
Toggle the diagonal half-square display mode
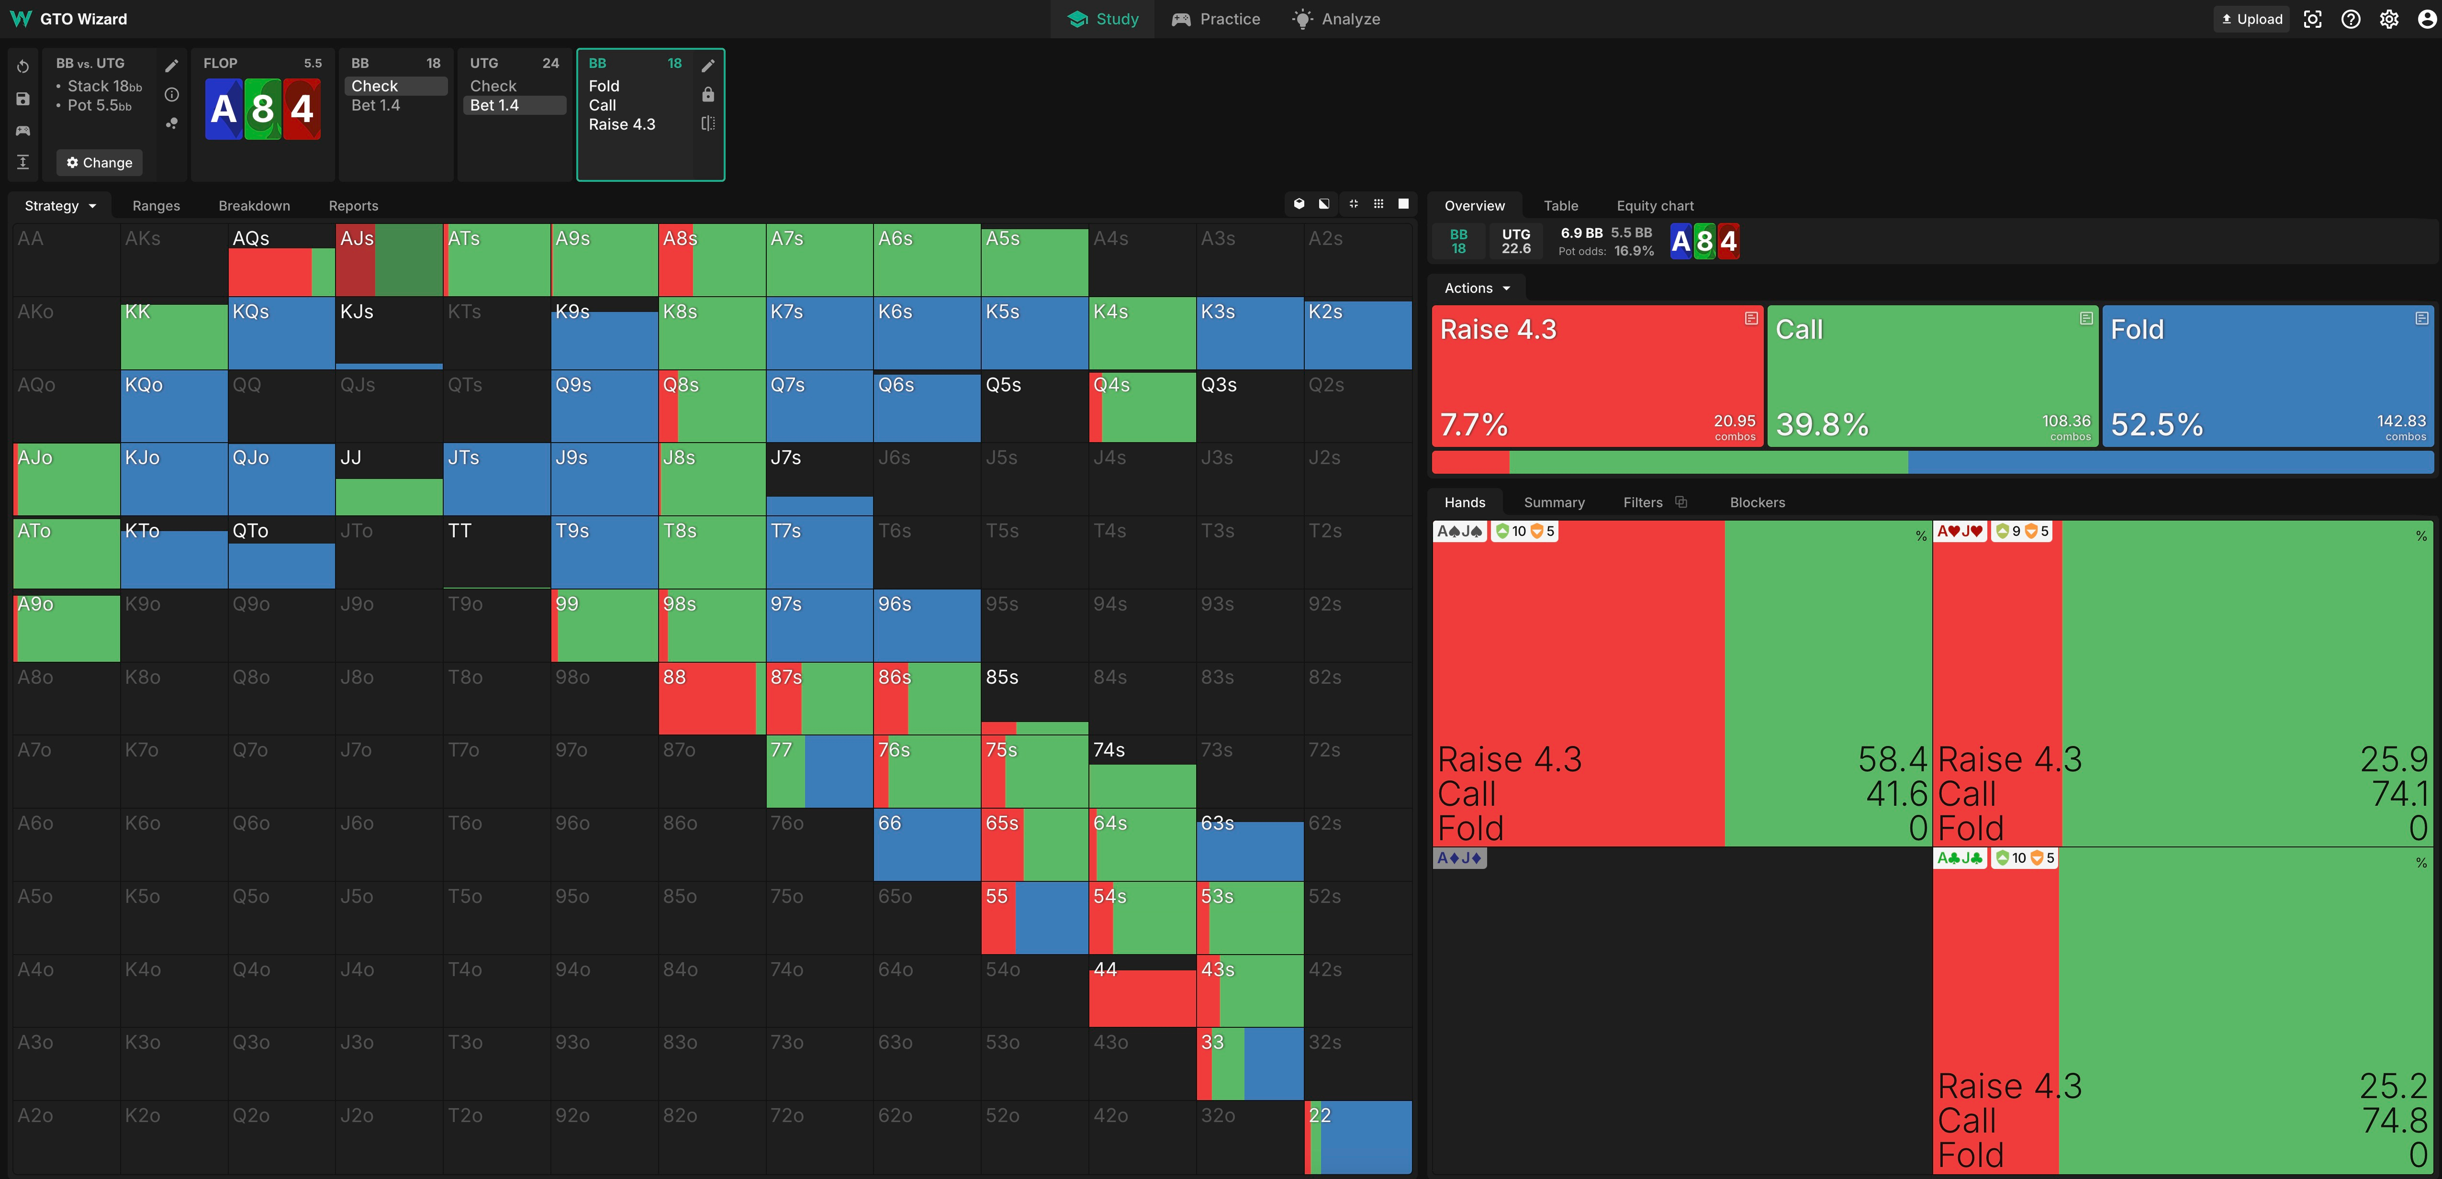pos(1324,204)
